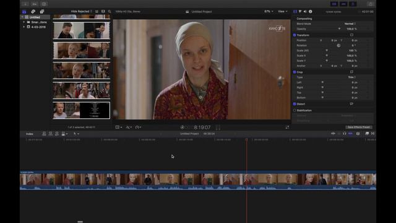This screenshot has height=223, width=396.
Task: Toggle video skimming in timeline
Action: pos(333,134)
